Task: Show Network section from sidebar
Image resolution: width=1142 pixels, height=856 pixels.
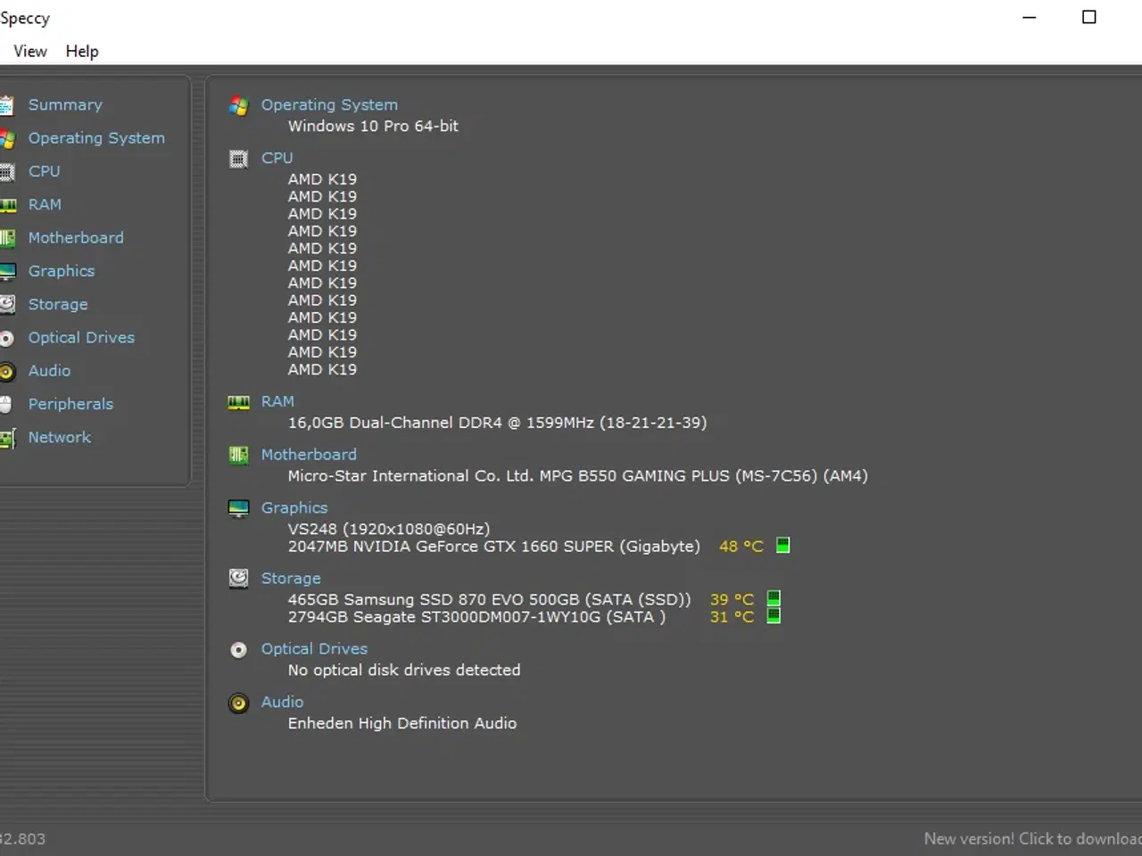Action: (60, 437)
